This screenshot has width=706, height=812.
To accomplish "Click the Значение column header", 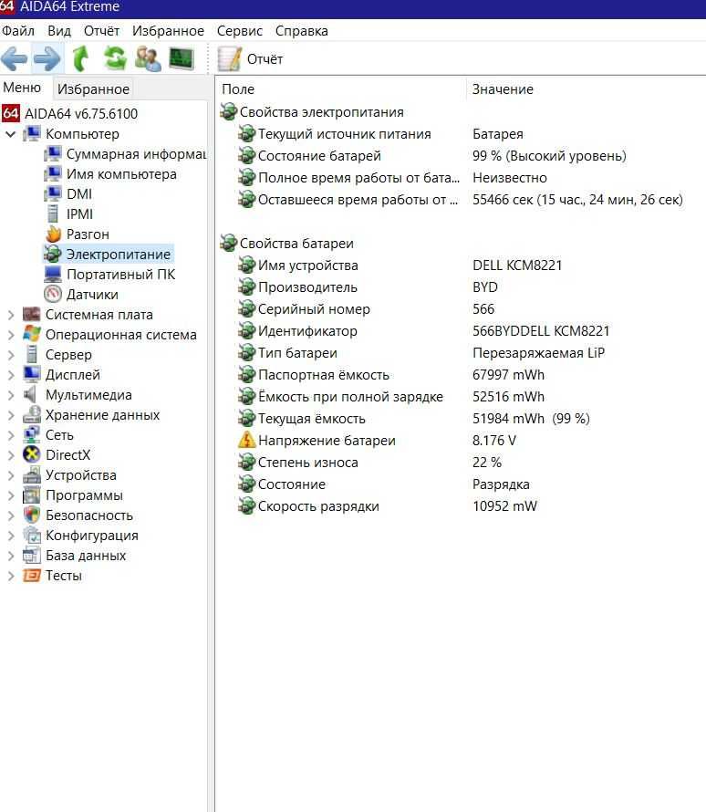I will [x=503, y=89].
